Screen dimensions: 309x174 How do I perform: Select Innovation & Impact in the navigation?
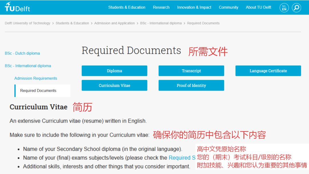194,7
